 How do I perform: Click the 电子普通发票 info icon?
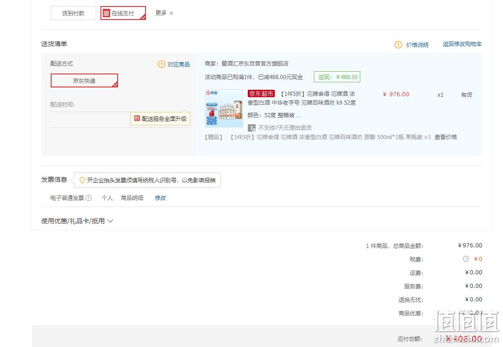(88, 198)
